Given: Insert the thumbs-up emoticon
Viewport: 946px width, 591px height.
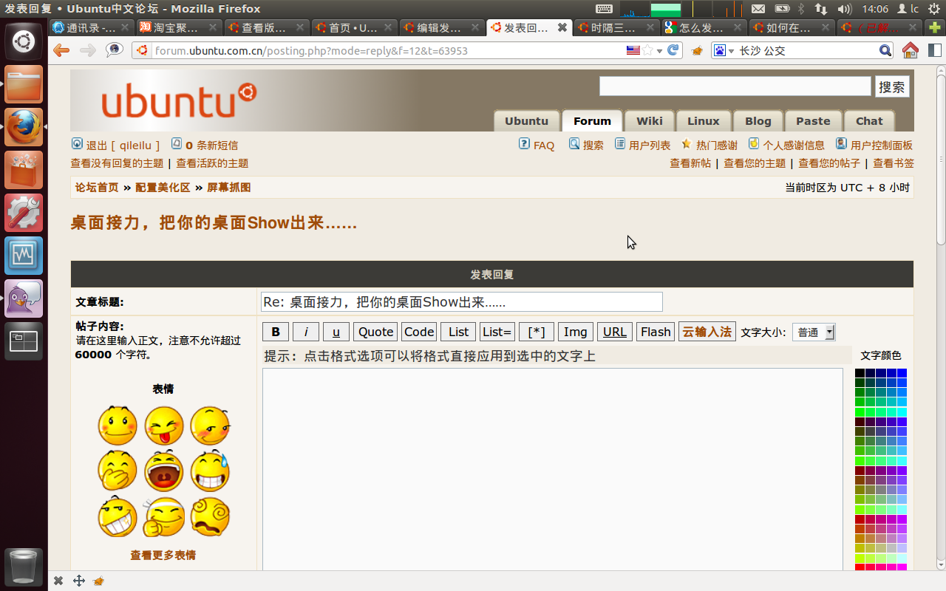Looking at the screenshot, I should click(163, 516).
